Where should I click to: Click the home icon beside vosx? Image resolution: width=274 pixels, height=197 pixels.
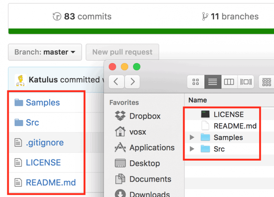120,131
